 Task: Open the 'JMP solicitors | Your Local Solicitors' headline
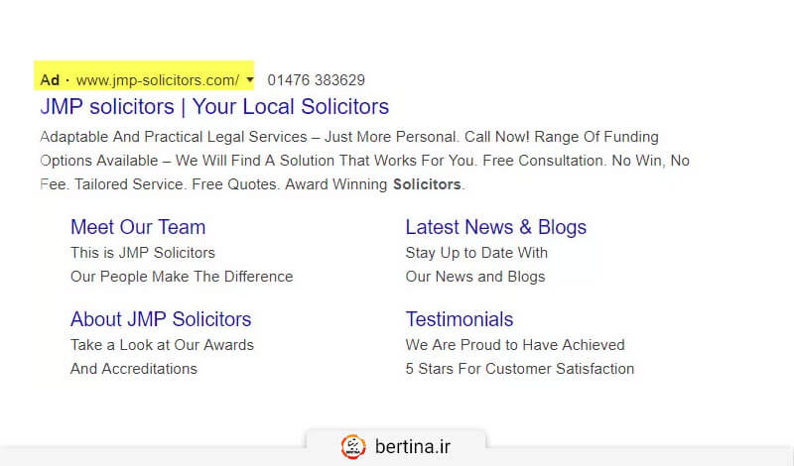point(214,106)
